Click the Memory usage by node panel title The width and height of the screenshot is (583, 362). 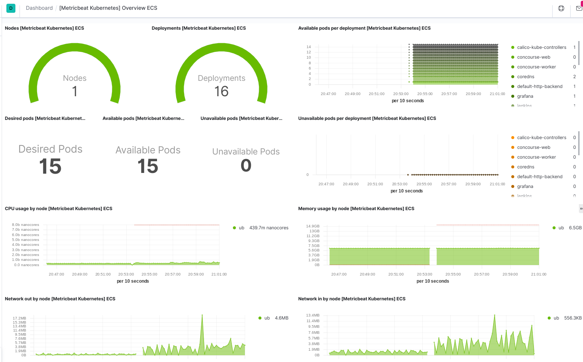356,209
